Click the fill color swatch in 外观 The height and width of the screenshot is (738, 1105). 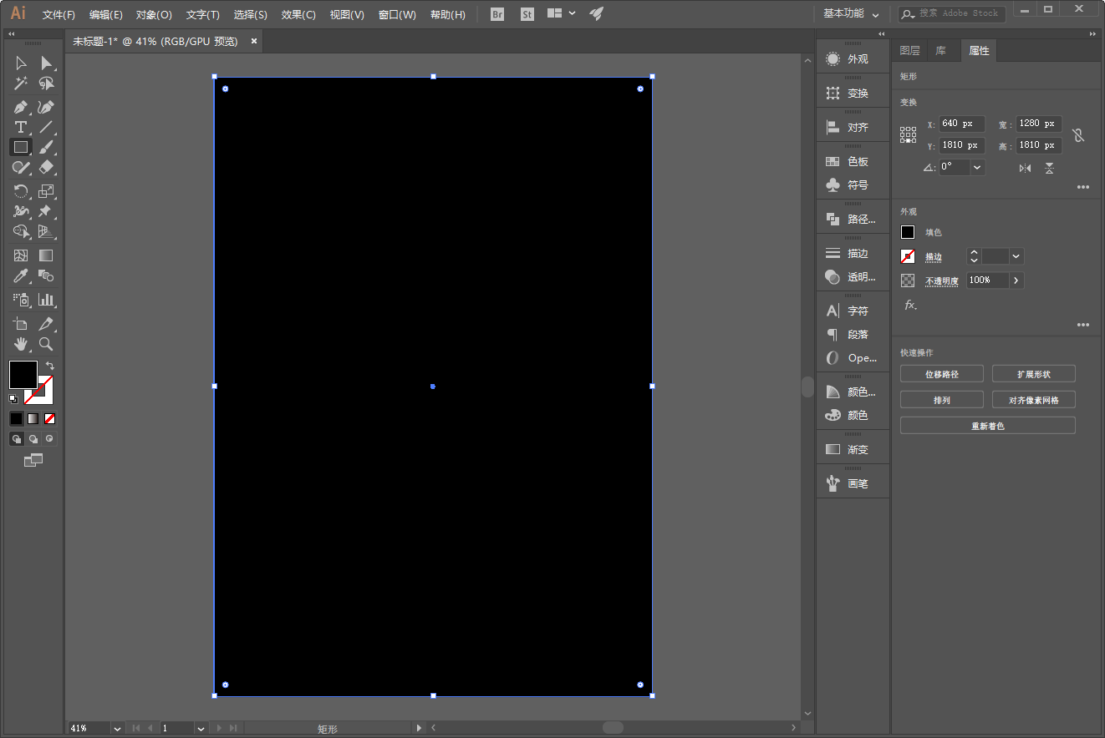click(x=908, y=232)
